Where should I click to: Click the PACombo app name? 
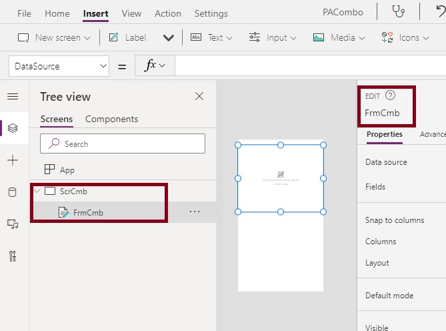click(343, 12)
